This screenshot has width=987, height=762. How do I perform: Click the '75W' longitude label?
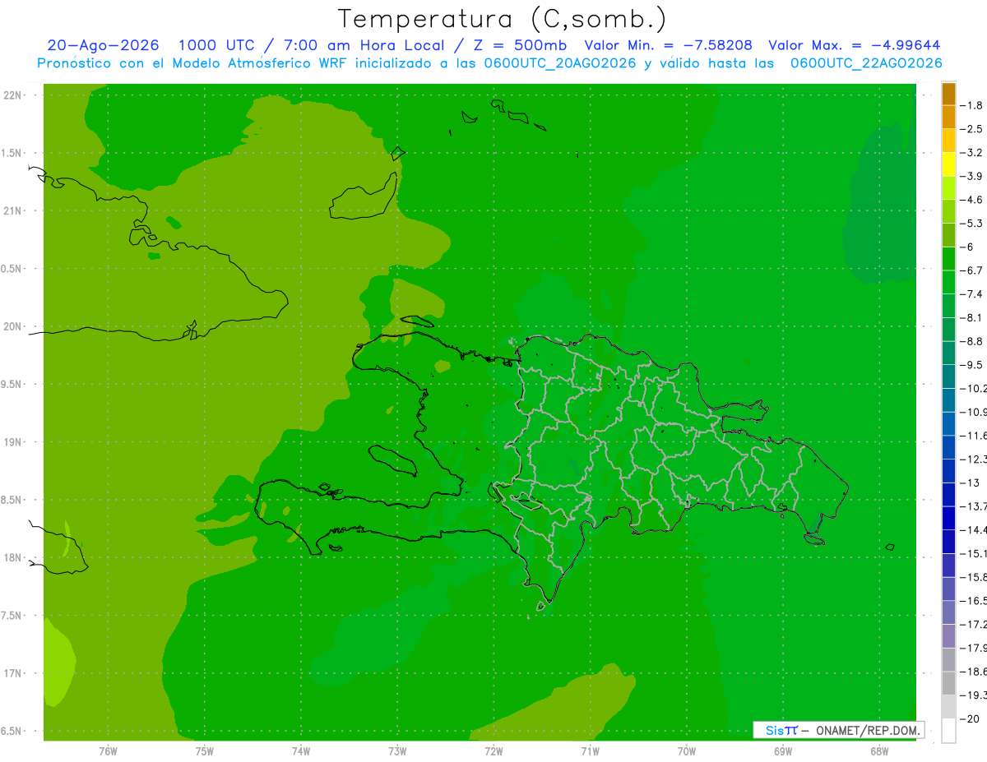point(204,750)
